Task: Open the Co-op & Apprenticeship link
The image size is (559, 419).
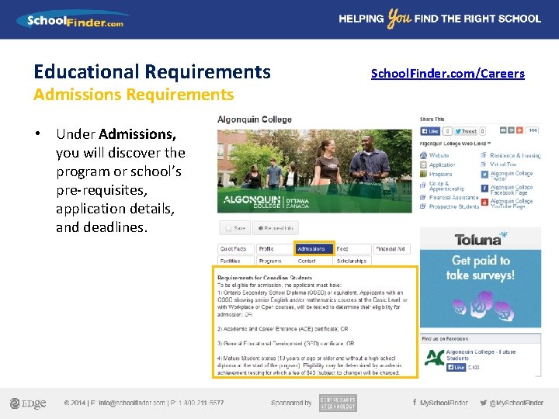Action: pyautogui.click(x=446, y=186)
